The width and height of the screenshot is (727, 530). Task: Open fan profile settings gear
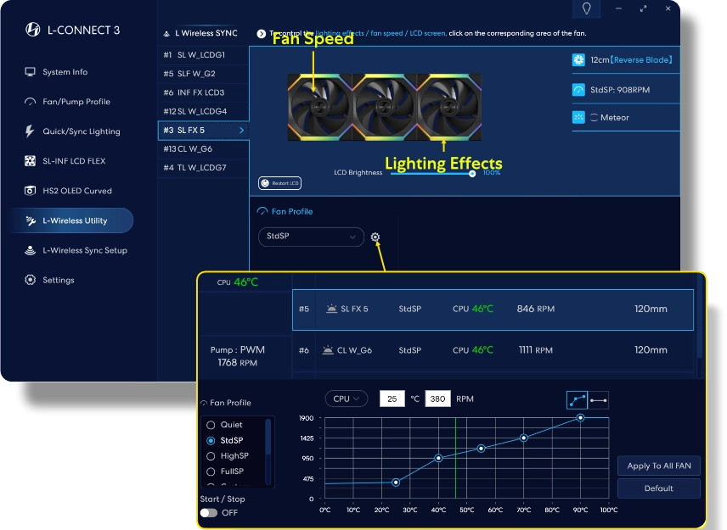[375, 237]
